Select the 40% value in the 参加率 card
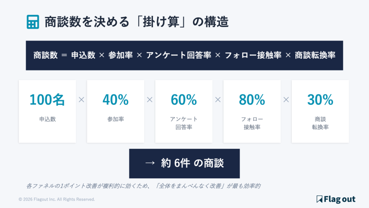Viewport: 369px width, 208px height. coord(115,100)
